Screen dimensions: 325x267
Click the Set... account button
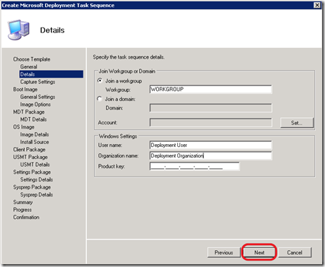(297, 123)
